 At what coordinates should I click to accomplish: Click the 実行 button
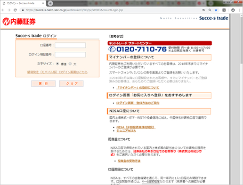[x=43, y=83]
